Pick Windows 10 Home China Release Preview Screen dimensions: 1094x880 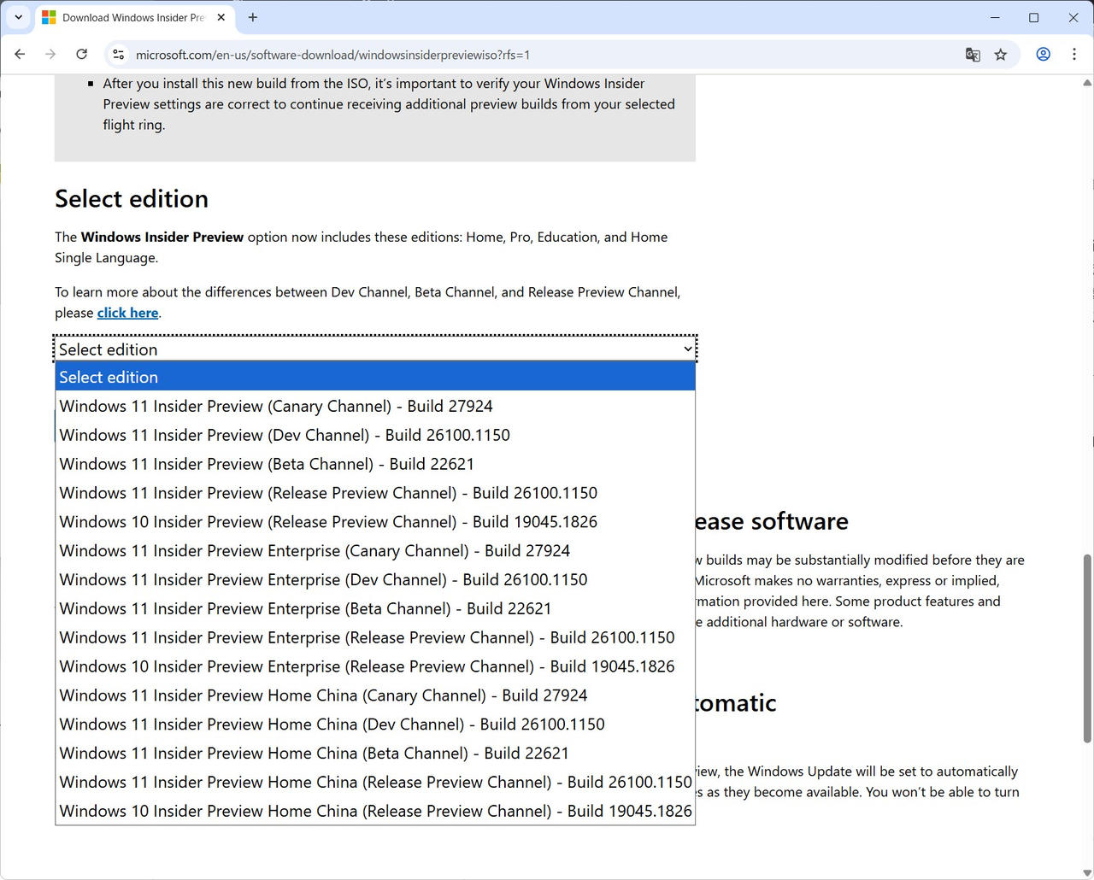[375, 811]
